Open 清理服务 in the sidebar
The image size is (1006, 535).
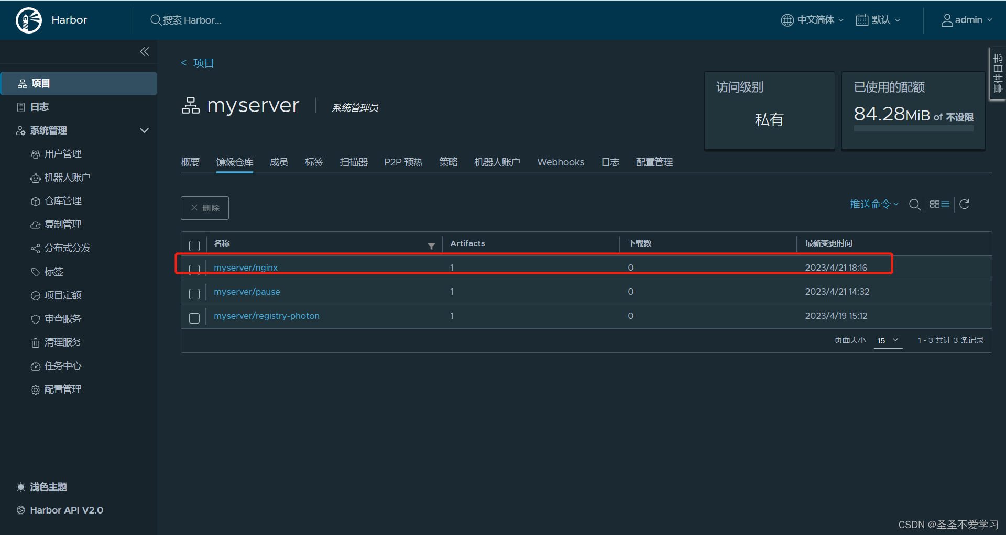pos(63,342)
